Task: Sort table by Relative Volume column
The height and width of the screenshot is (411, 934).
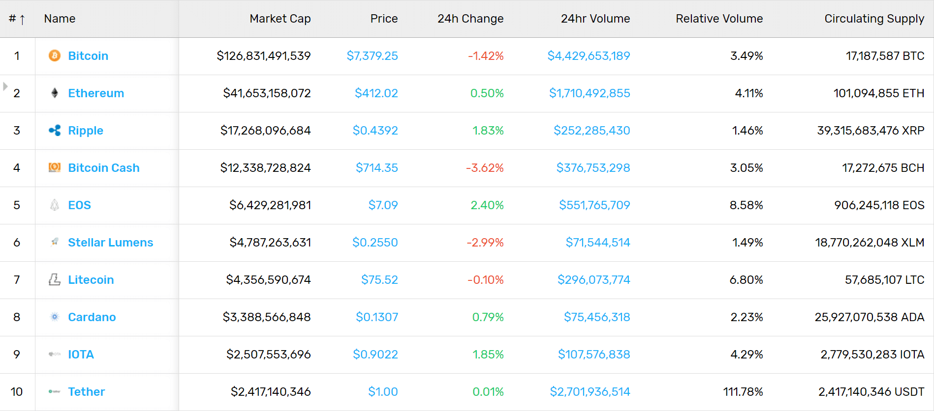Action: click(x=719, y=19)
